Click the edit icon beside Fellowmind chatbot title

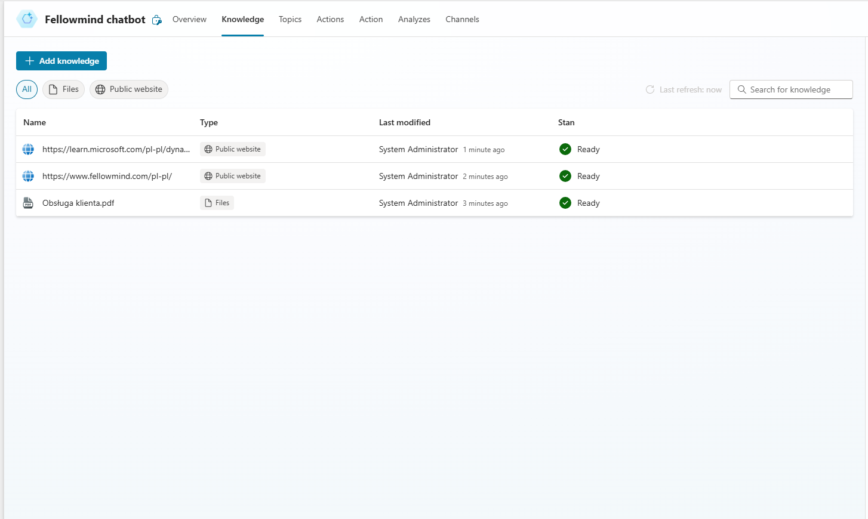157,20
